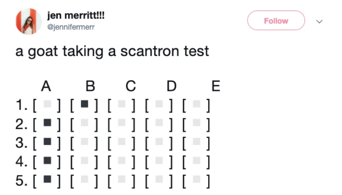Mark bubble A on question 4

point(46,160)
